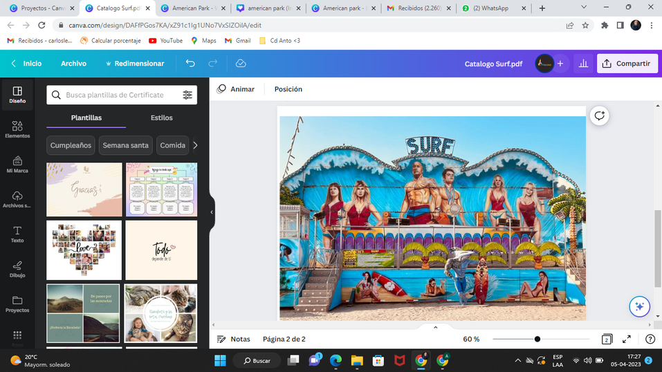
Task: Switch to the Proyectos - Canva browser tab
Action: click(42, 8)
